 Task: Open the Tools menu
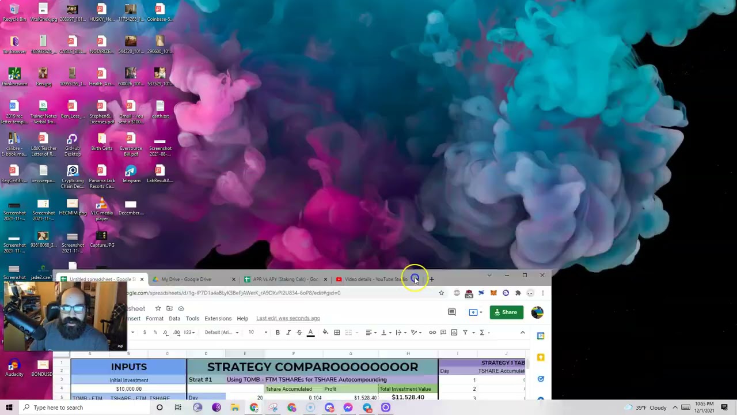tap(192, 318)
